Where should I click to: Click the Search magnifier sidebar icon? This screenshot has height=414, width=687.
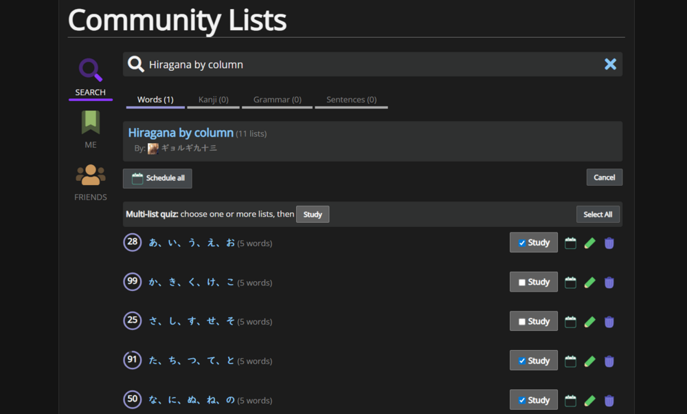point(90,71)
